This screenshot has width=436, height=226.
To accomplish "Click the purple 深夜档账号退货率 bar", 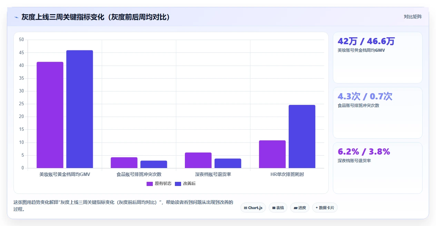I will point(198,160).
